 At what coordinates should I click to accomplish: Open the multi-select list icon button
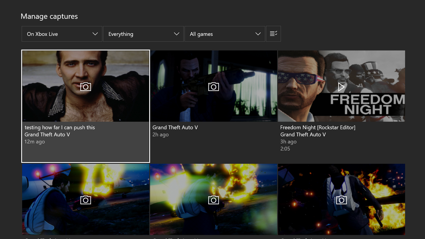point(273,34)
